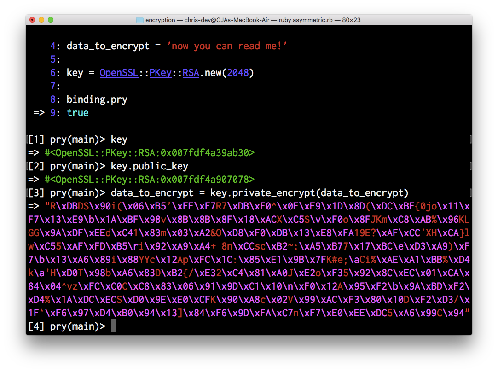Click the key command at prompt 1
The width and height of the screenshot is (498, 372).
(x=119, y=139)
